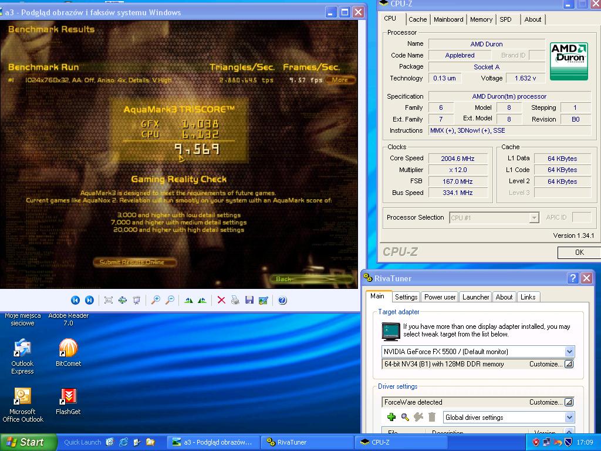Launch Internet Explorer from Quick Launch
The image size is (601, 451).
123,442
